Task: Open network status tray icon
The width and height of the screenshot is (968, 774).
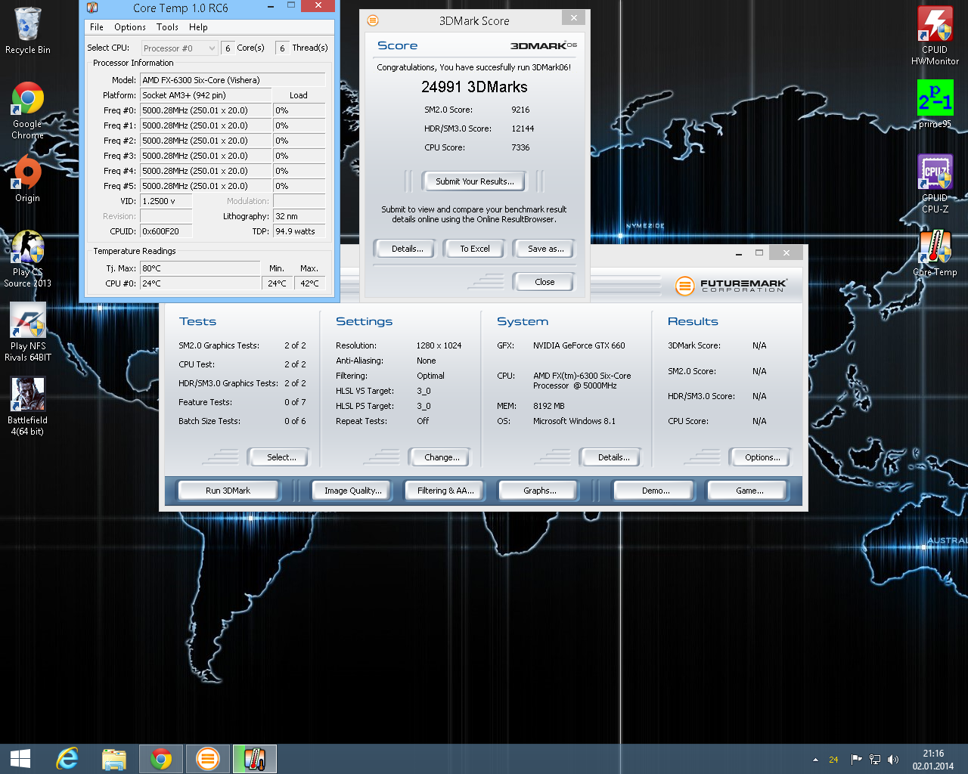Action: coord(875,760)
